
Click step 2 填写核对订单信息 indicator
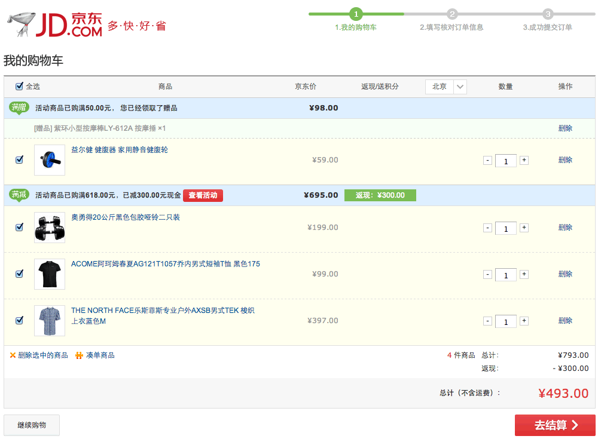tap(452, 14)
